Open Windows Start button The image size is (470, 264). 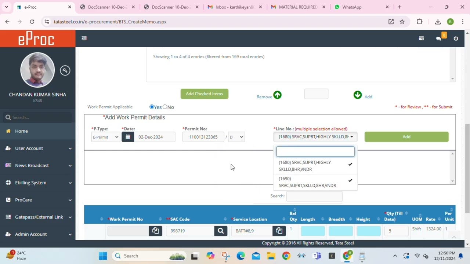click(x=103, y=256)
